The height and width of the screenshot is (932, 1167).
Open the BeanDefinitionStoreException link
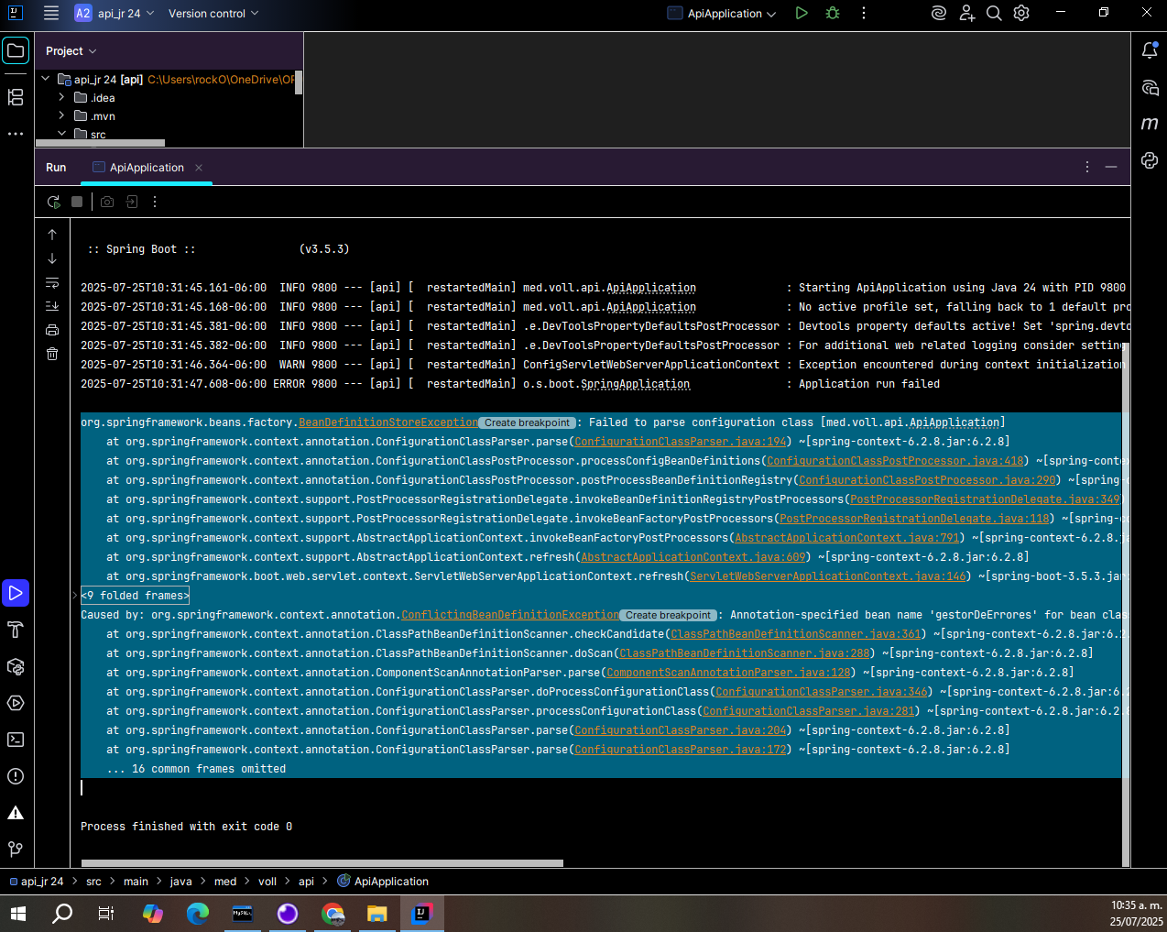coord(388,422)
